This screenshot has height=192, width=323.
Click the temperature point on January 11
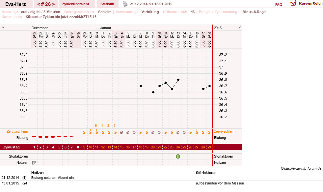pyautogui.click(x=166, y=83)
